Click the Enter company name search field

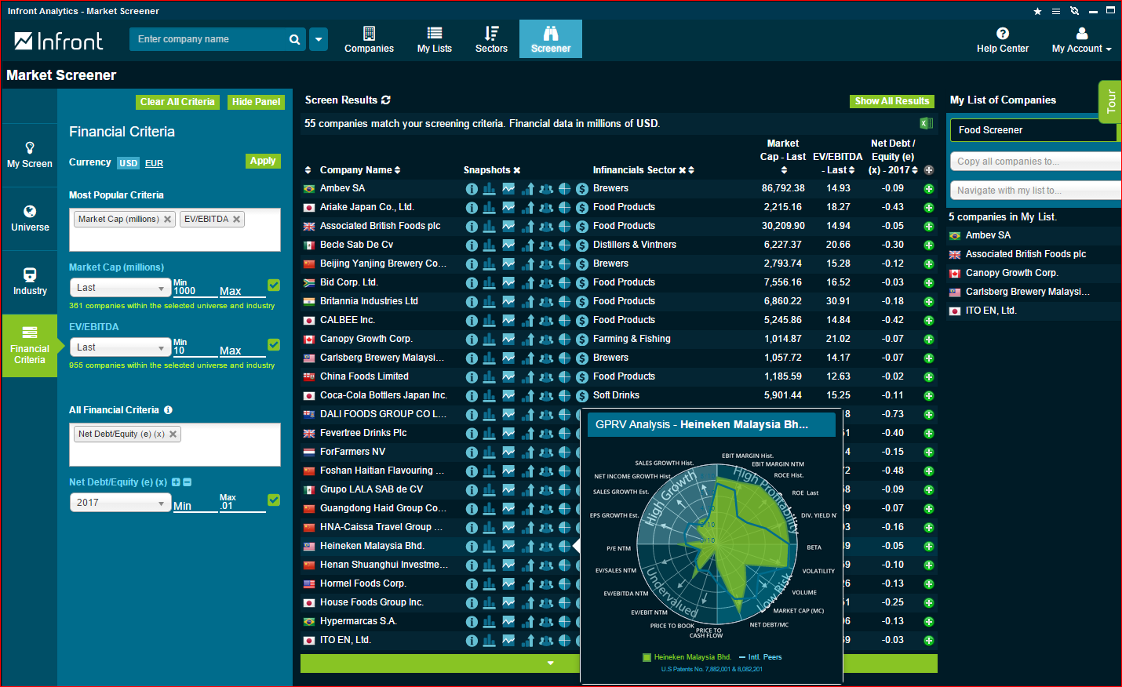coord(208,39)
